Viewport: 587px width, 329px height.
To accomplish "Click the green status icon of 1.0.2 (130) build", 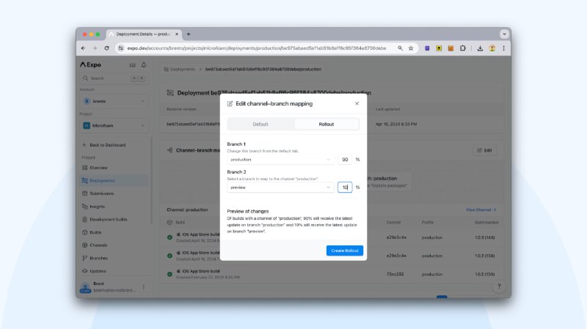I will point(169,274).
